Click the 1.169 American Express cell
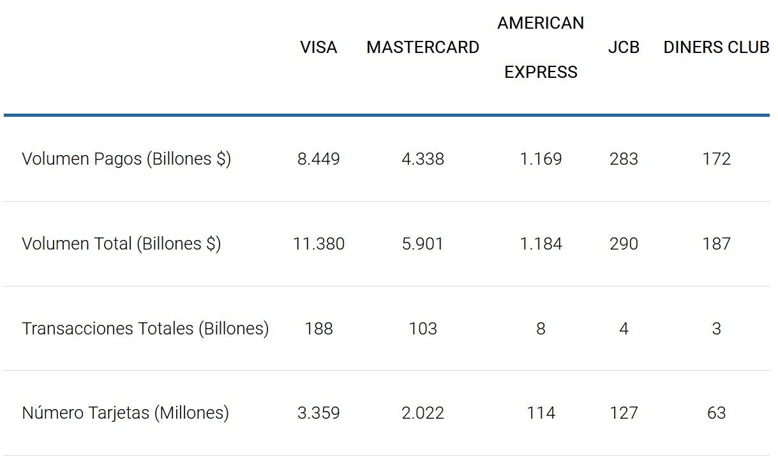Viewport: 778px width, 464px height. point(541,159)
